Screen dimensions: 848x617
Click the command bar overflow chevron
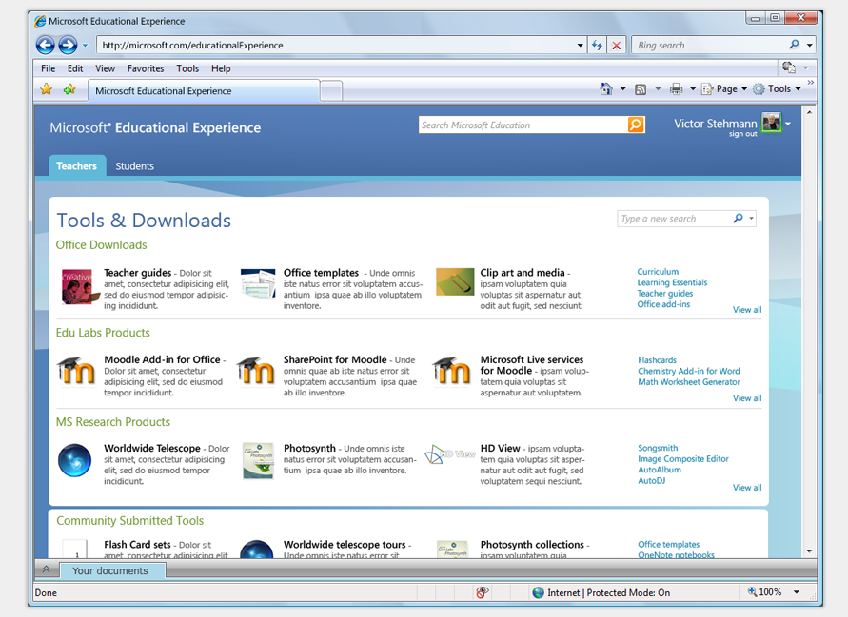click(x=811, y=82)
